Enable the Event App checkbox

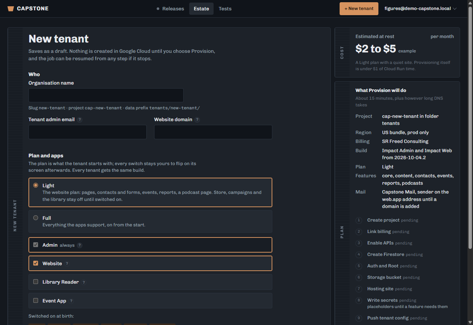point(36,301)
